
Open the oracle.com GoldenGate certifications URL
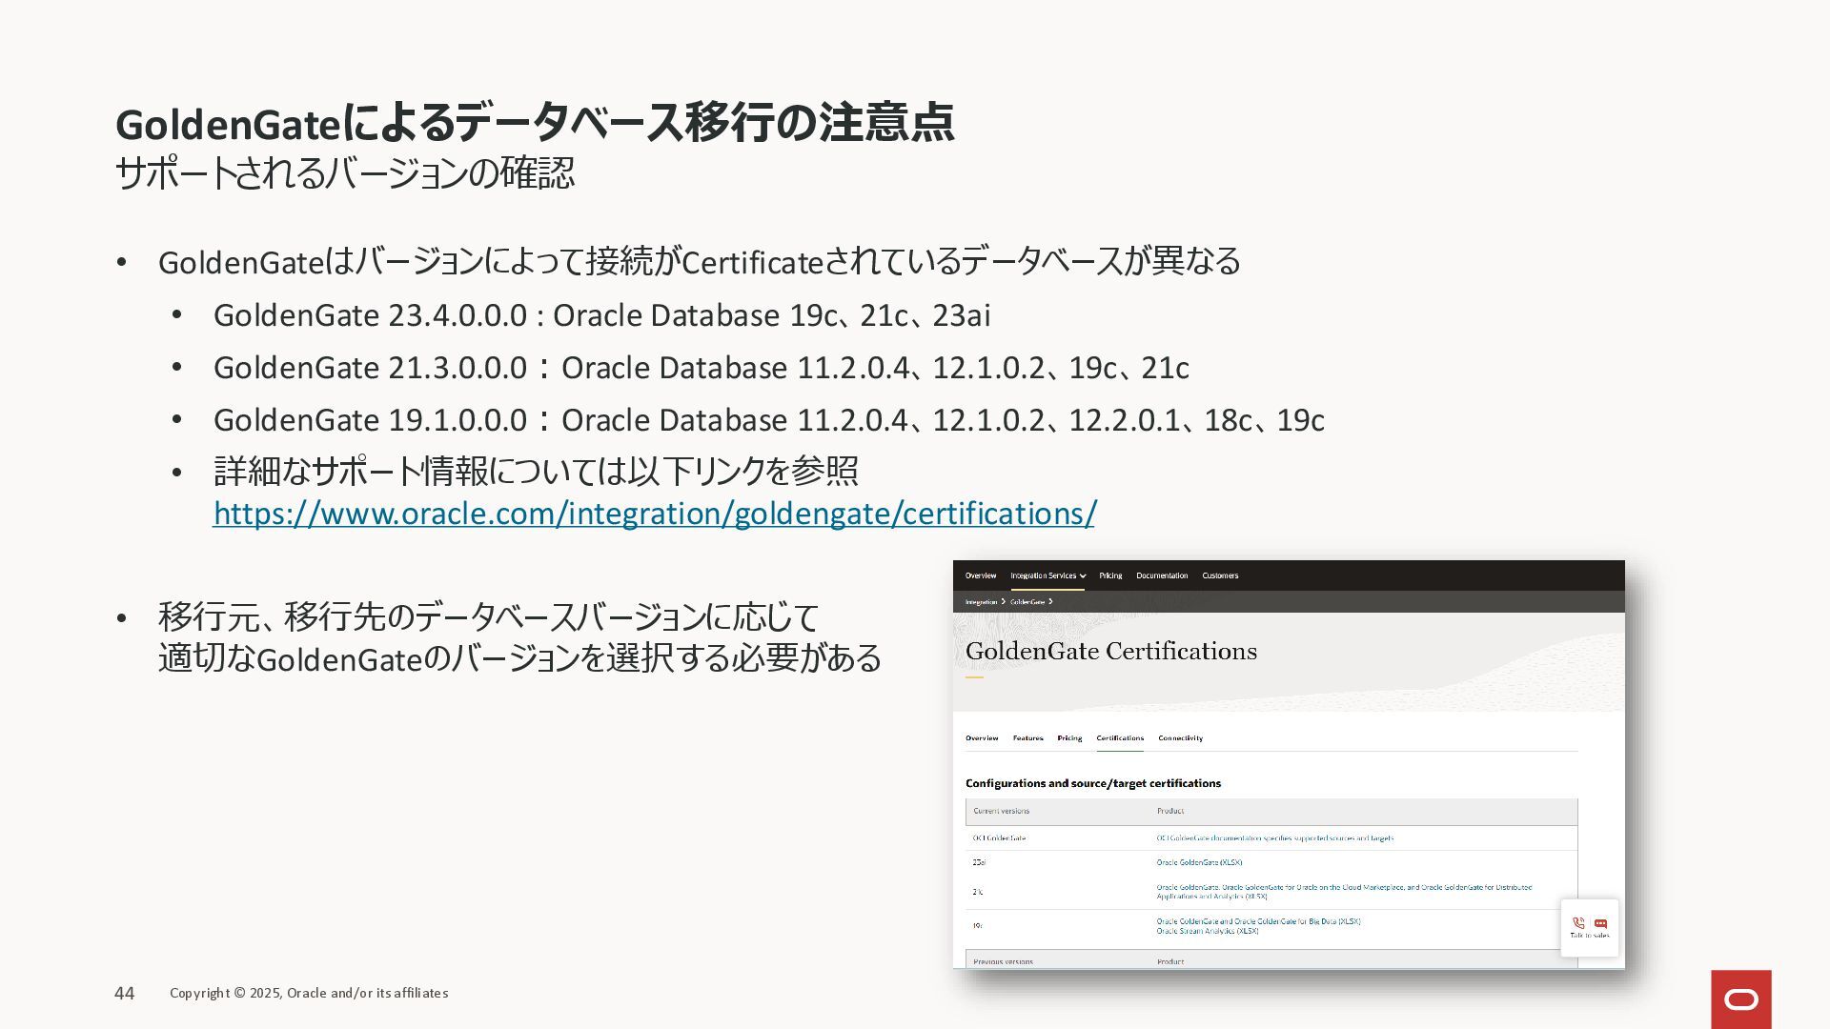[x=654, y=514]
